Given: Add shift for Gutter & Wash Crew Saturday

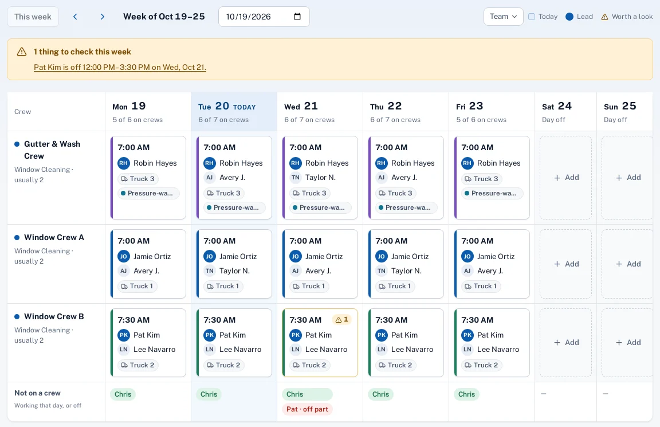Looking at the screenshot, I should (565, 178).
